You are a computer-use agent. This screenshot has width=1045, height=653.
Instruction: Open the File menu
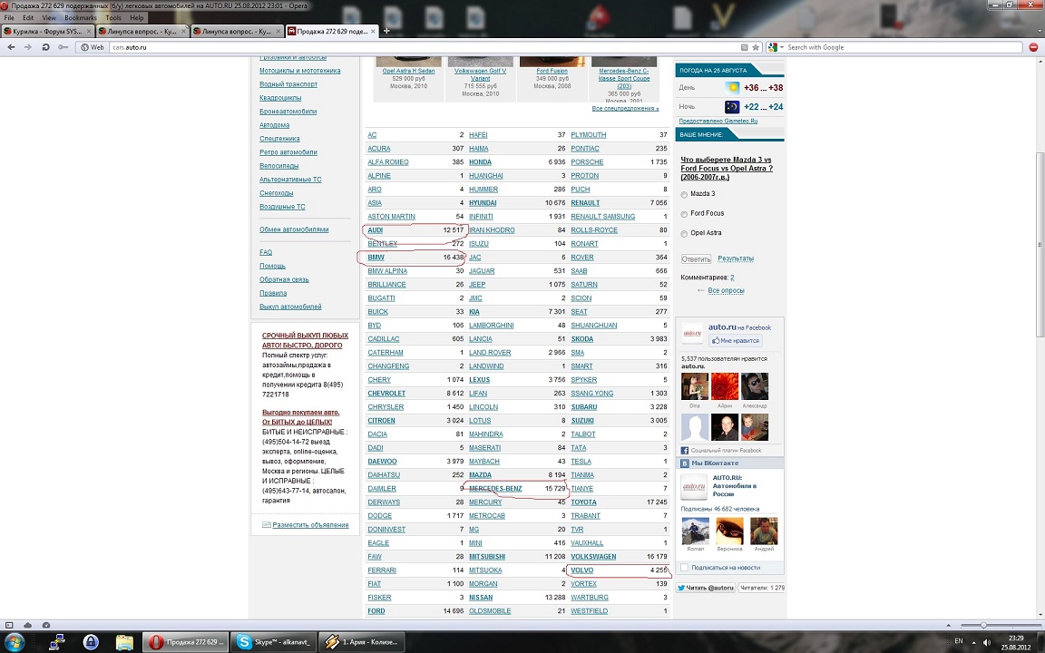coord(9,18)
